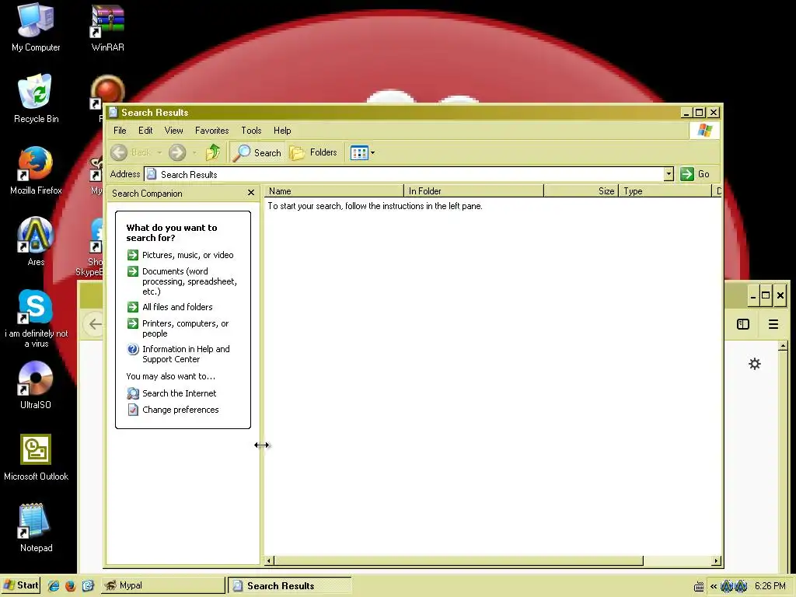
Task: Open the View menu
Action: coord(173,131)
